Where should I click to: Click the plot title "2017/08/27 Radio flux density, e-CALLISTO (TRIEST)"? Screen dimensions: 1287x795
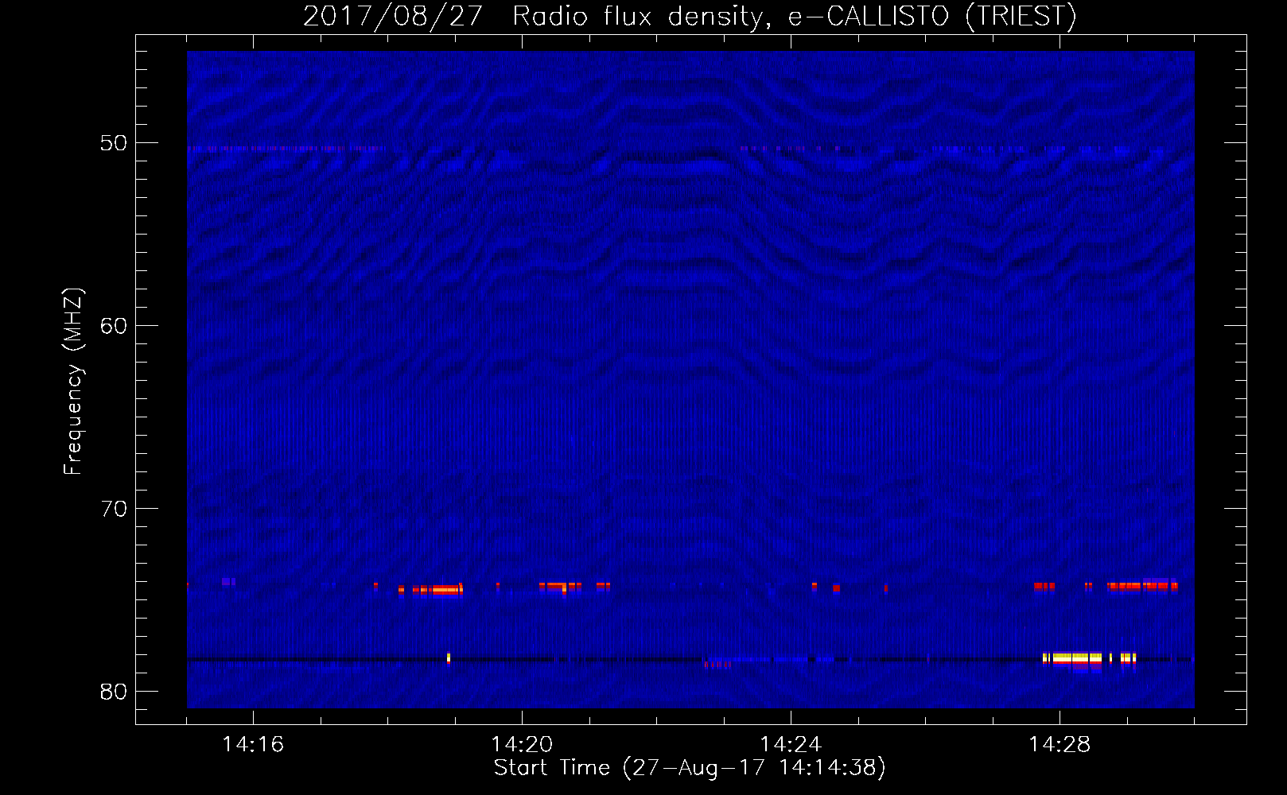tap(690, 16)
